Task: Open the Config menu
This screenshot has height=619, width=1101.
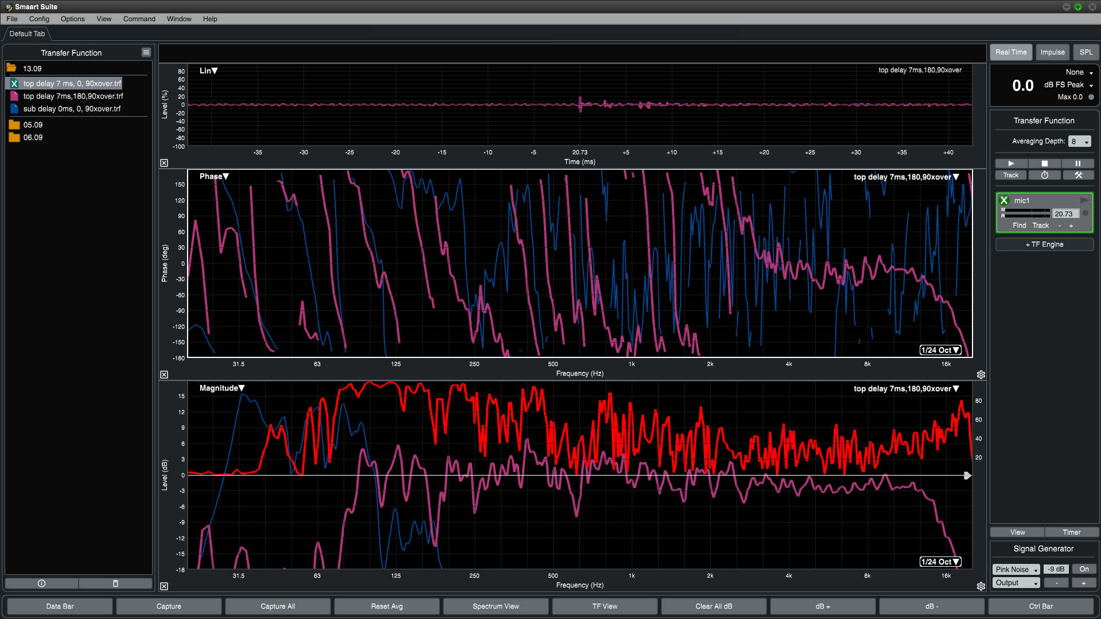Action: (39, 19)
